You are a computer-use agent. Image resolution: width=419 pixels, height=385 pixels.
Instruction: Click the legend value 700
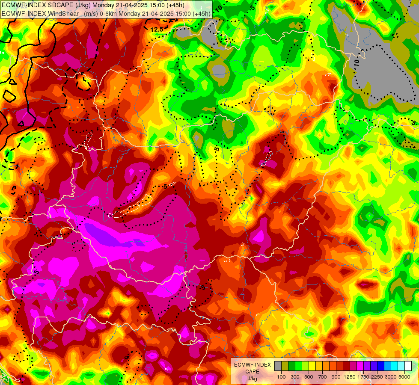pos(323,377)
